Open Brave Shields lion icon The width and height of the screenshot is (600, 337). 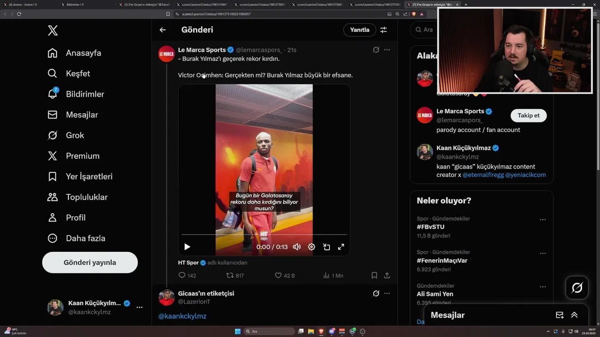click(x=414, y=14)
